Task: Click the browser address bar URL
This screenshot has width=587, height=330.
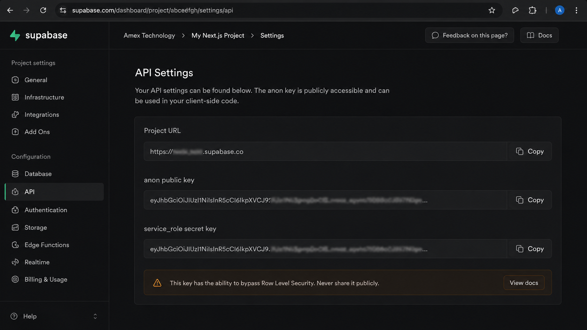Action: (x=153, y=11)
